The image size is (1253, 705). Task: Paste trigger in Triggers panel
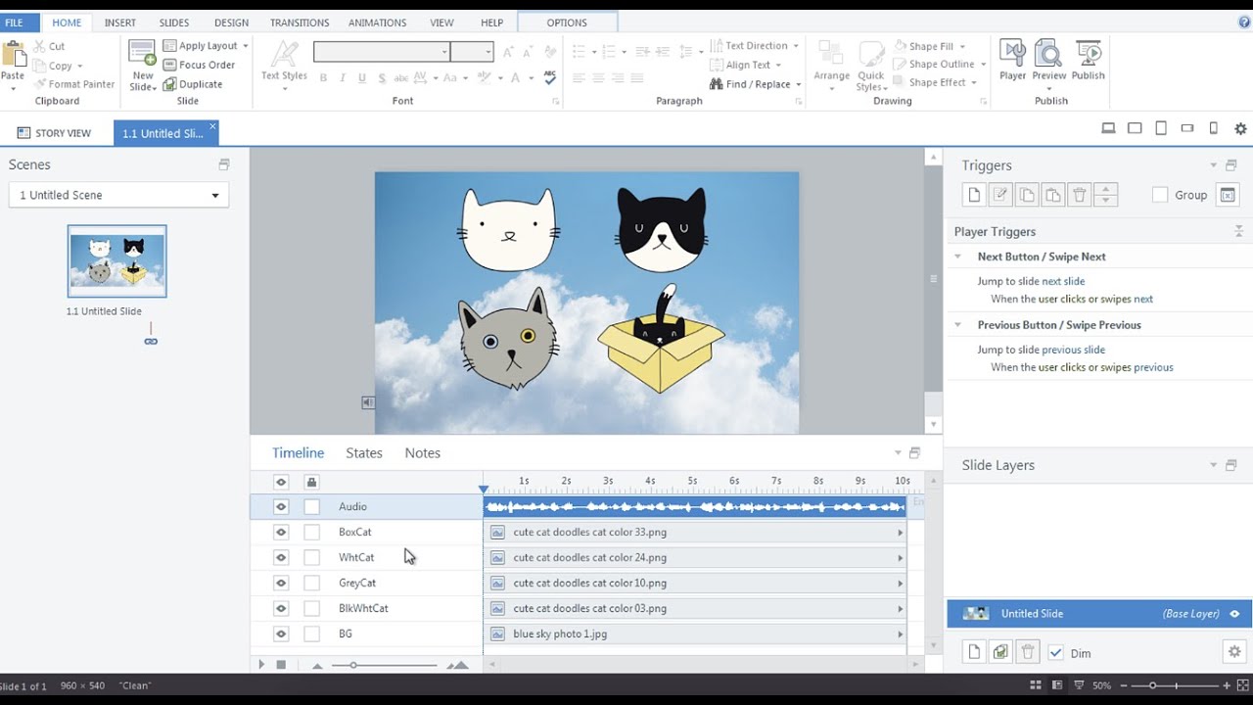point(1053,195)
